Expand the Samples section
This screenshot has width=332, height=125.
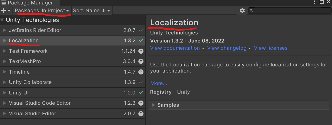(x=153, y=105)
